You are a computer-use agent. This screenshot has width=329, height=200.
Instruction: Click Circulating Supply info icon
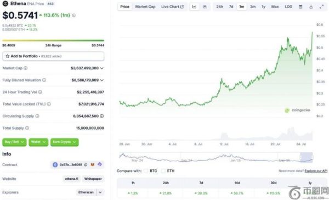click(x=37, y=116)
